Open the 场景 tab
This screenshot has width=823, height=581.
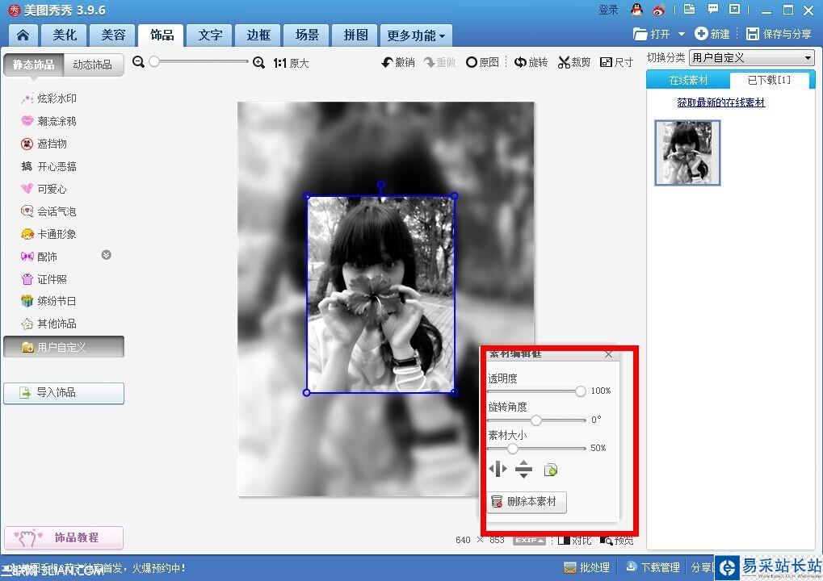307,36
